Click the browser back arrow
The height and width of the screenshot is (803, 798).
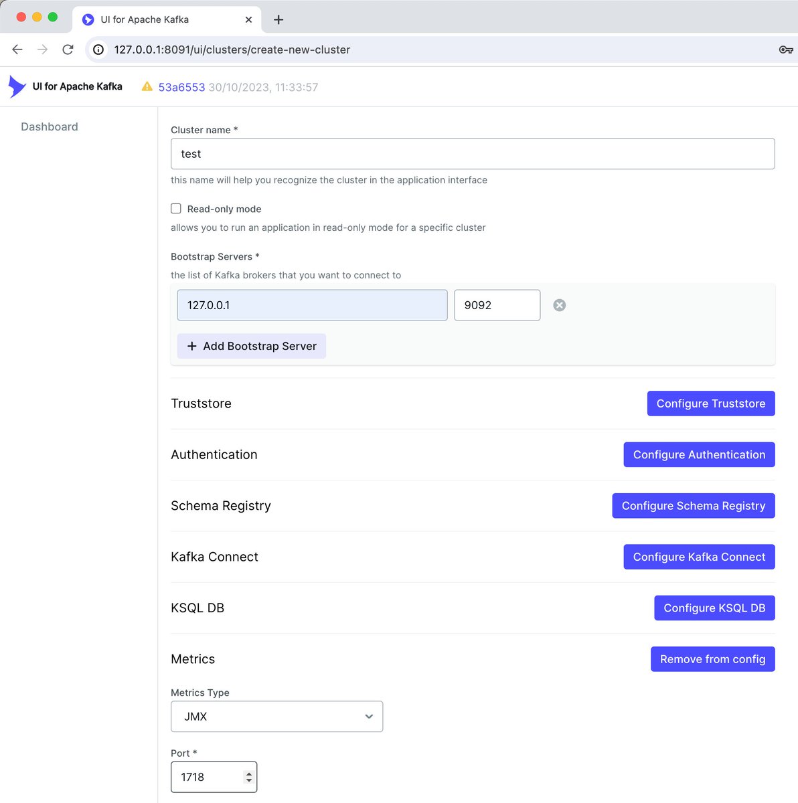click(17, 49)
